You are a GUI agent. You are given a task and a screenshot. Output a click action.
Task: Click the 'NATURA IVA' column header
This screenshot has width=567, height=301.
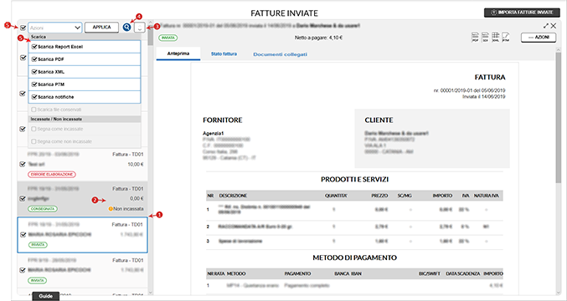click(487, 196)
